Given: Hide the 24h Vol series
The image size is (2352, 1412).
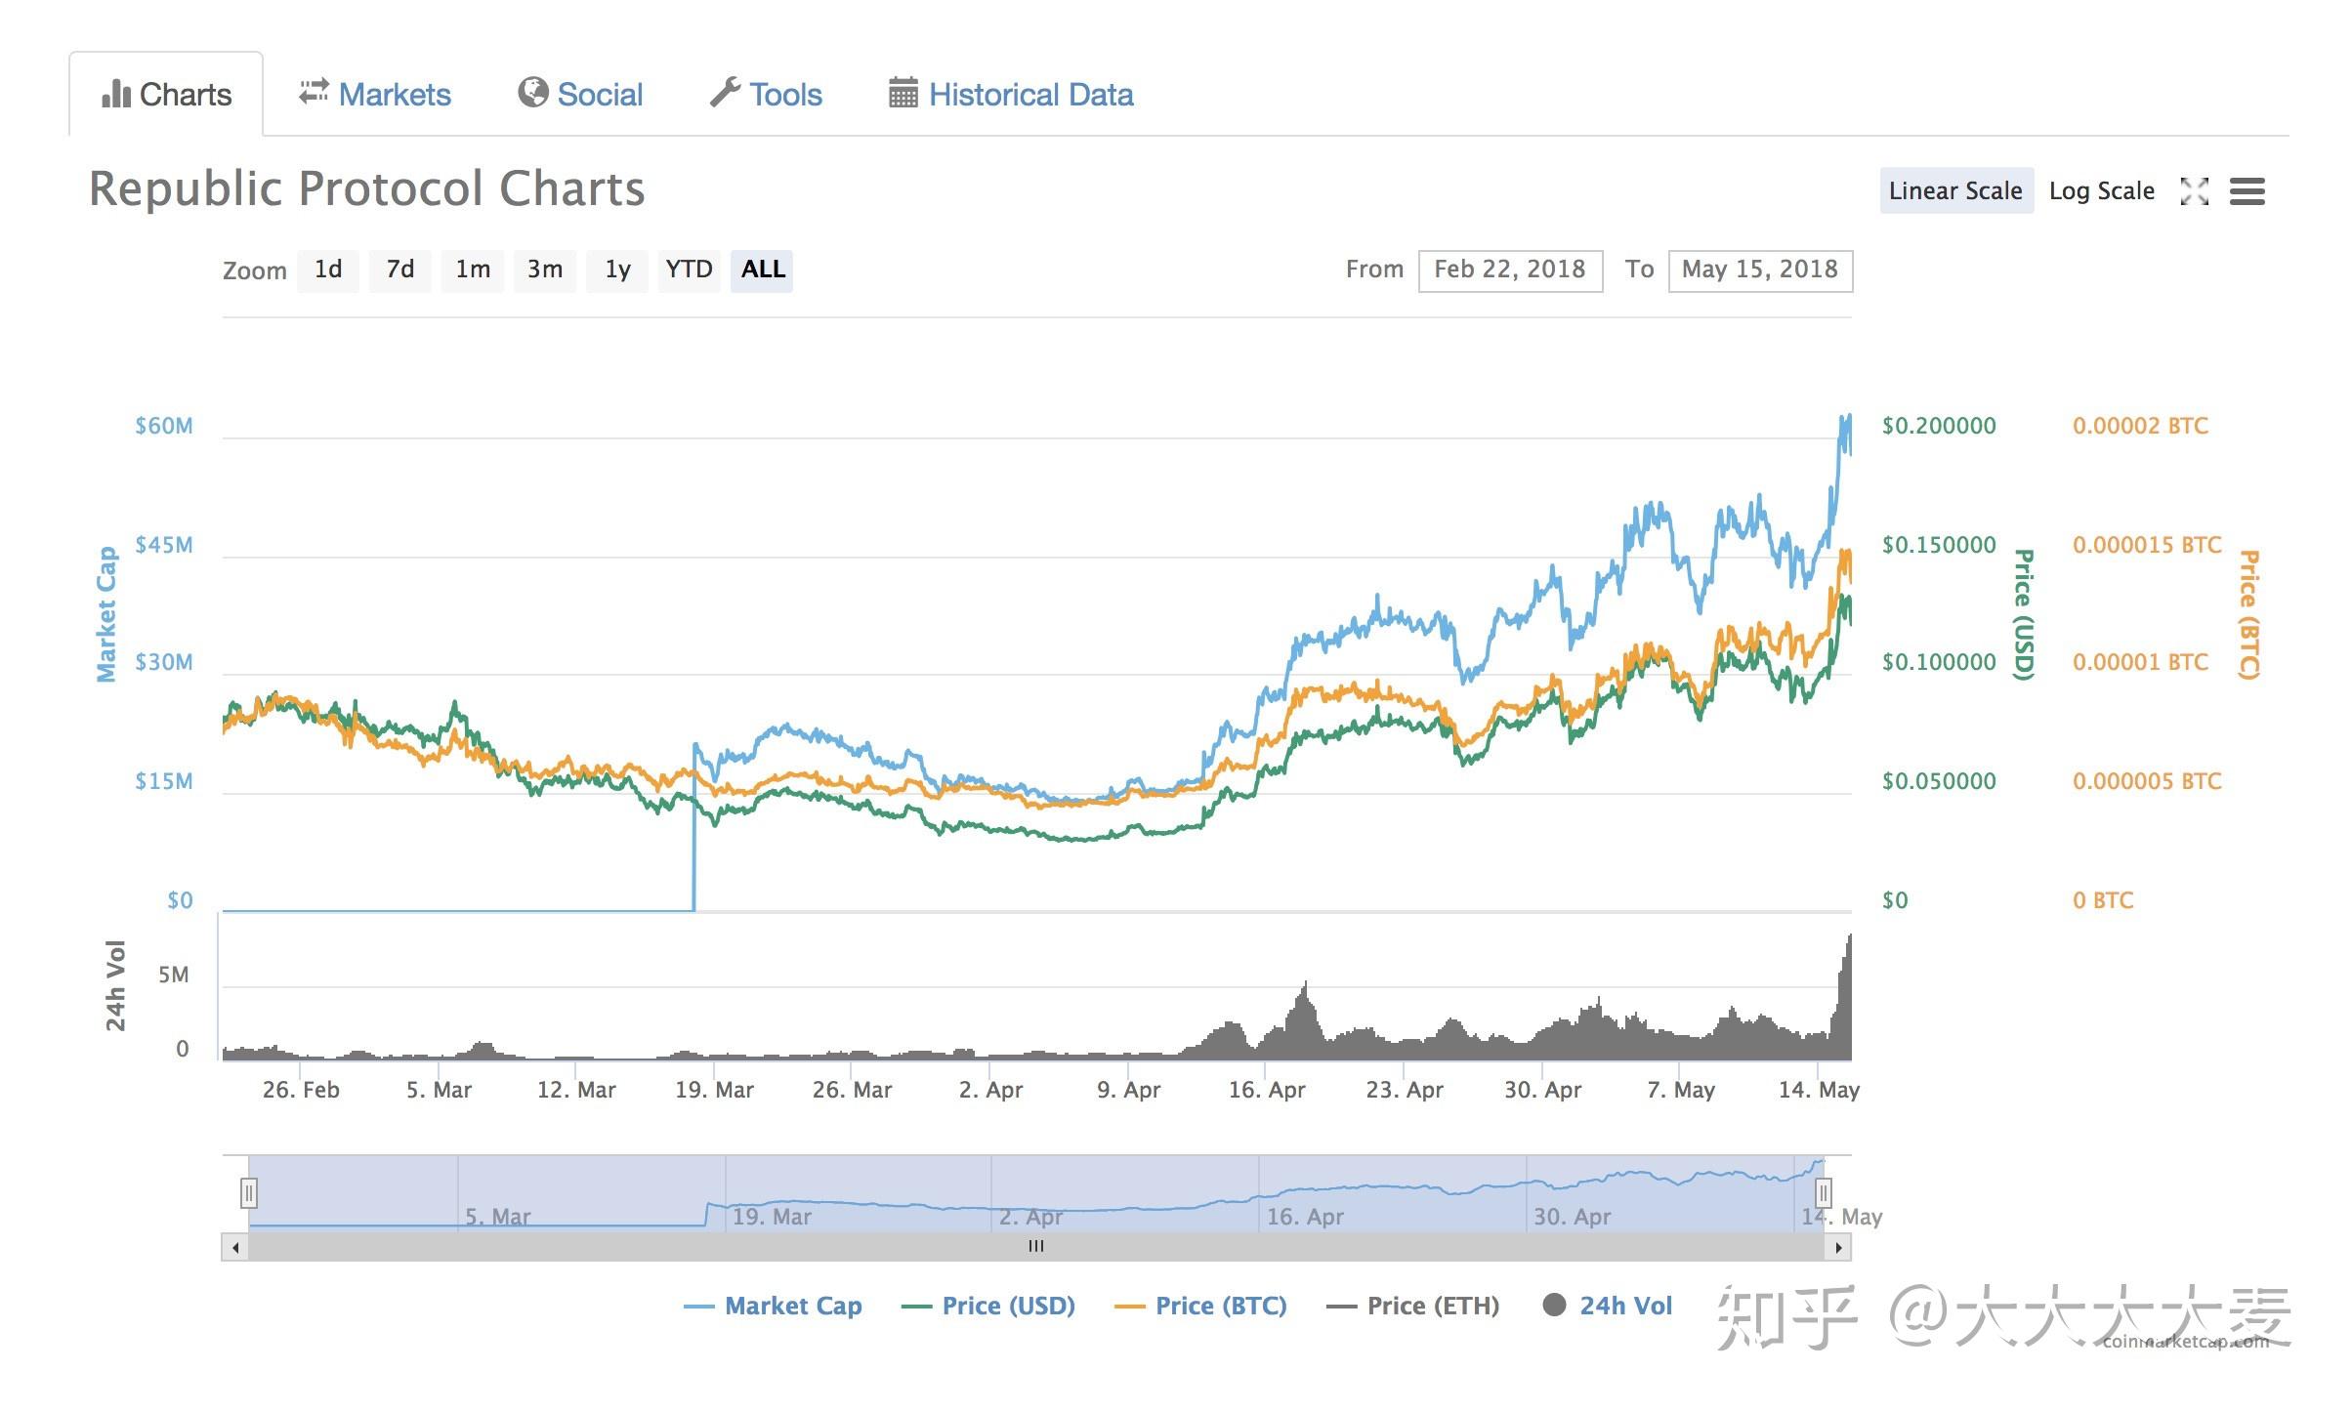Looking at the screenshot, I should pos(1624,1307).
